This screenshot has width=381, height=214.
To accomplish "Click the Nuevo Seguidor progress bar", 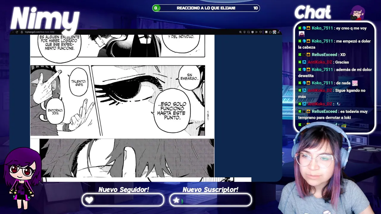I will (123, 200).
